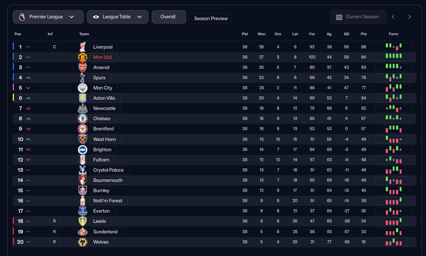Screen dimensions: 426x256
Task: Open the Premier League competition dropdown
Action: 46,17
